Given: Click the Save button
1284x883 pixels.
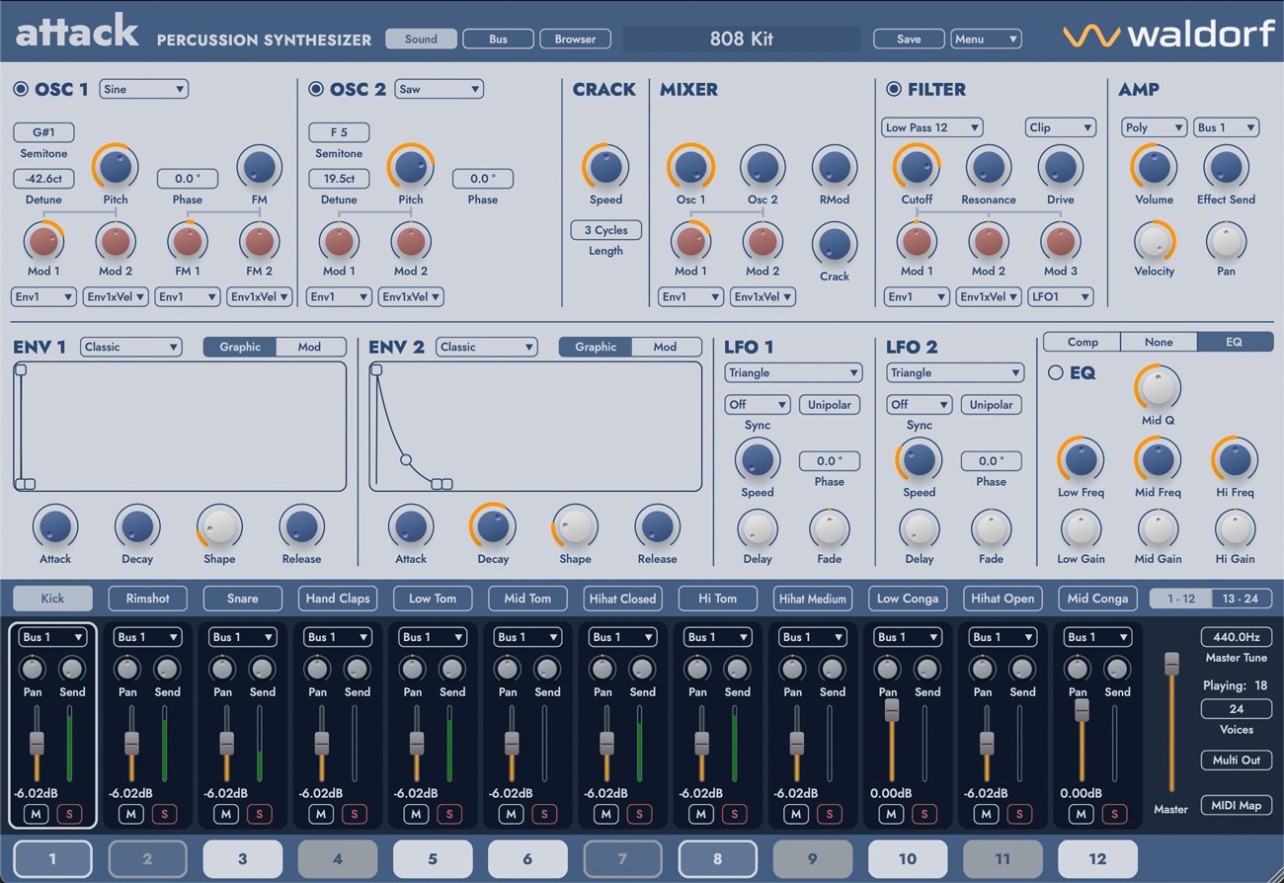Looking at the screenshot, I should pos(908,39).
